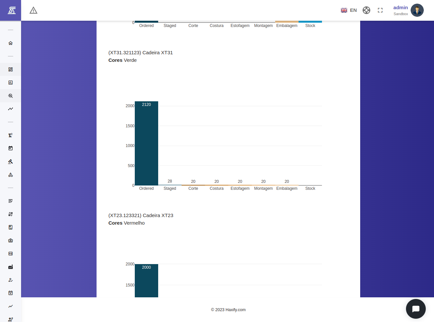Open the user check sidebar icon

[x=11, y=280]
